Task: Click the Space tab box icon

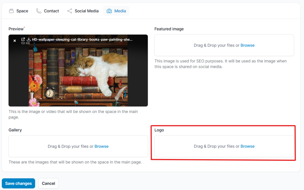Action: 12,11
